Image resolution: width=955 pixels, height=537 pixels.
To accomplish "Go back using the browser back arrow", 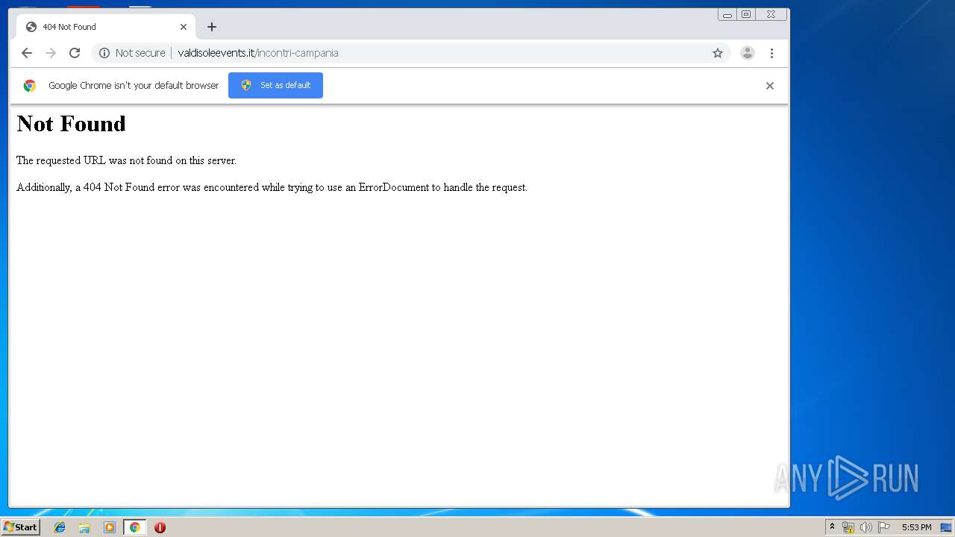I will point(27,53).
